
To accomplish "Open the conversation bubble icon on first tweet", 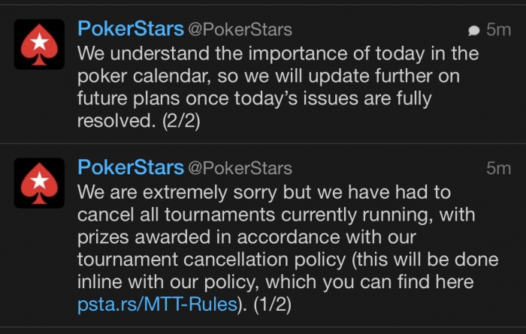I will 473,31.
